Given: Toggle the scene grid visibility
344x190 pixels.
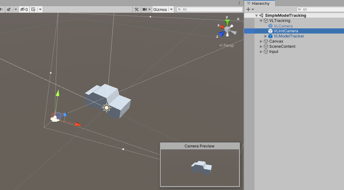Looking at the screenshot, I should (x=33, y=9).
